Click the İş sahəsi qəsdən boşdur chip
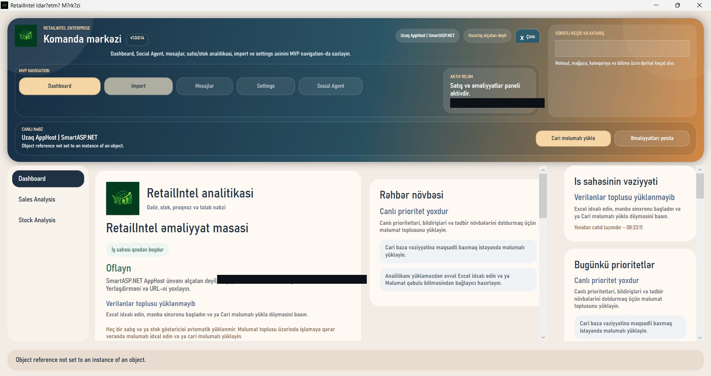Image resolution: width=711 pixels, height=376 pixels. tap(137, 250)
